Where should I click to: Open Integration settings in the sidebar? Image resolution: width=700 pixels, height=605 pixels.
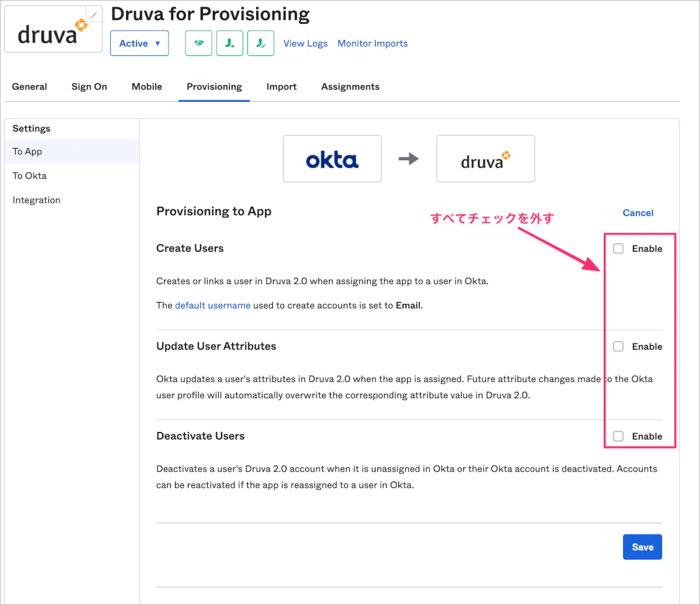coord(36,201)
